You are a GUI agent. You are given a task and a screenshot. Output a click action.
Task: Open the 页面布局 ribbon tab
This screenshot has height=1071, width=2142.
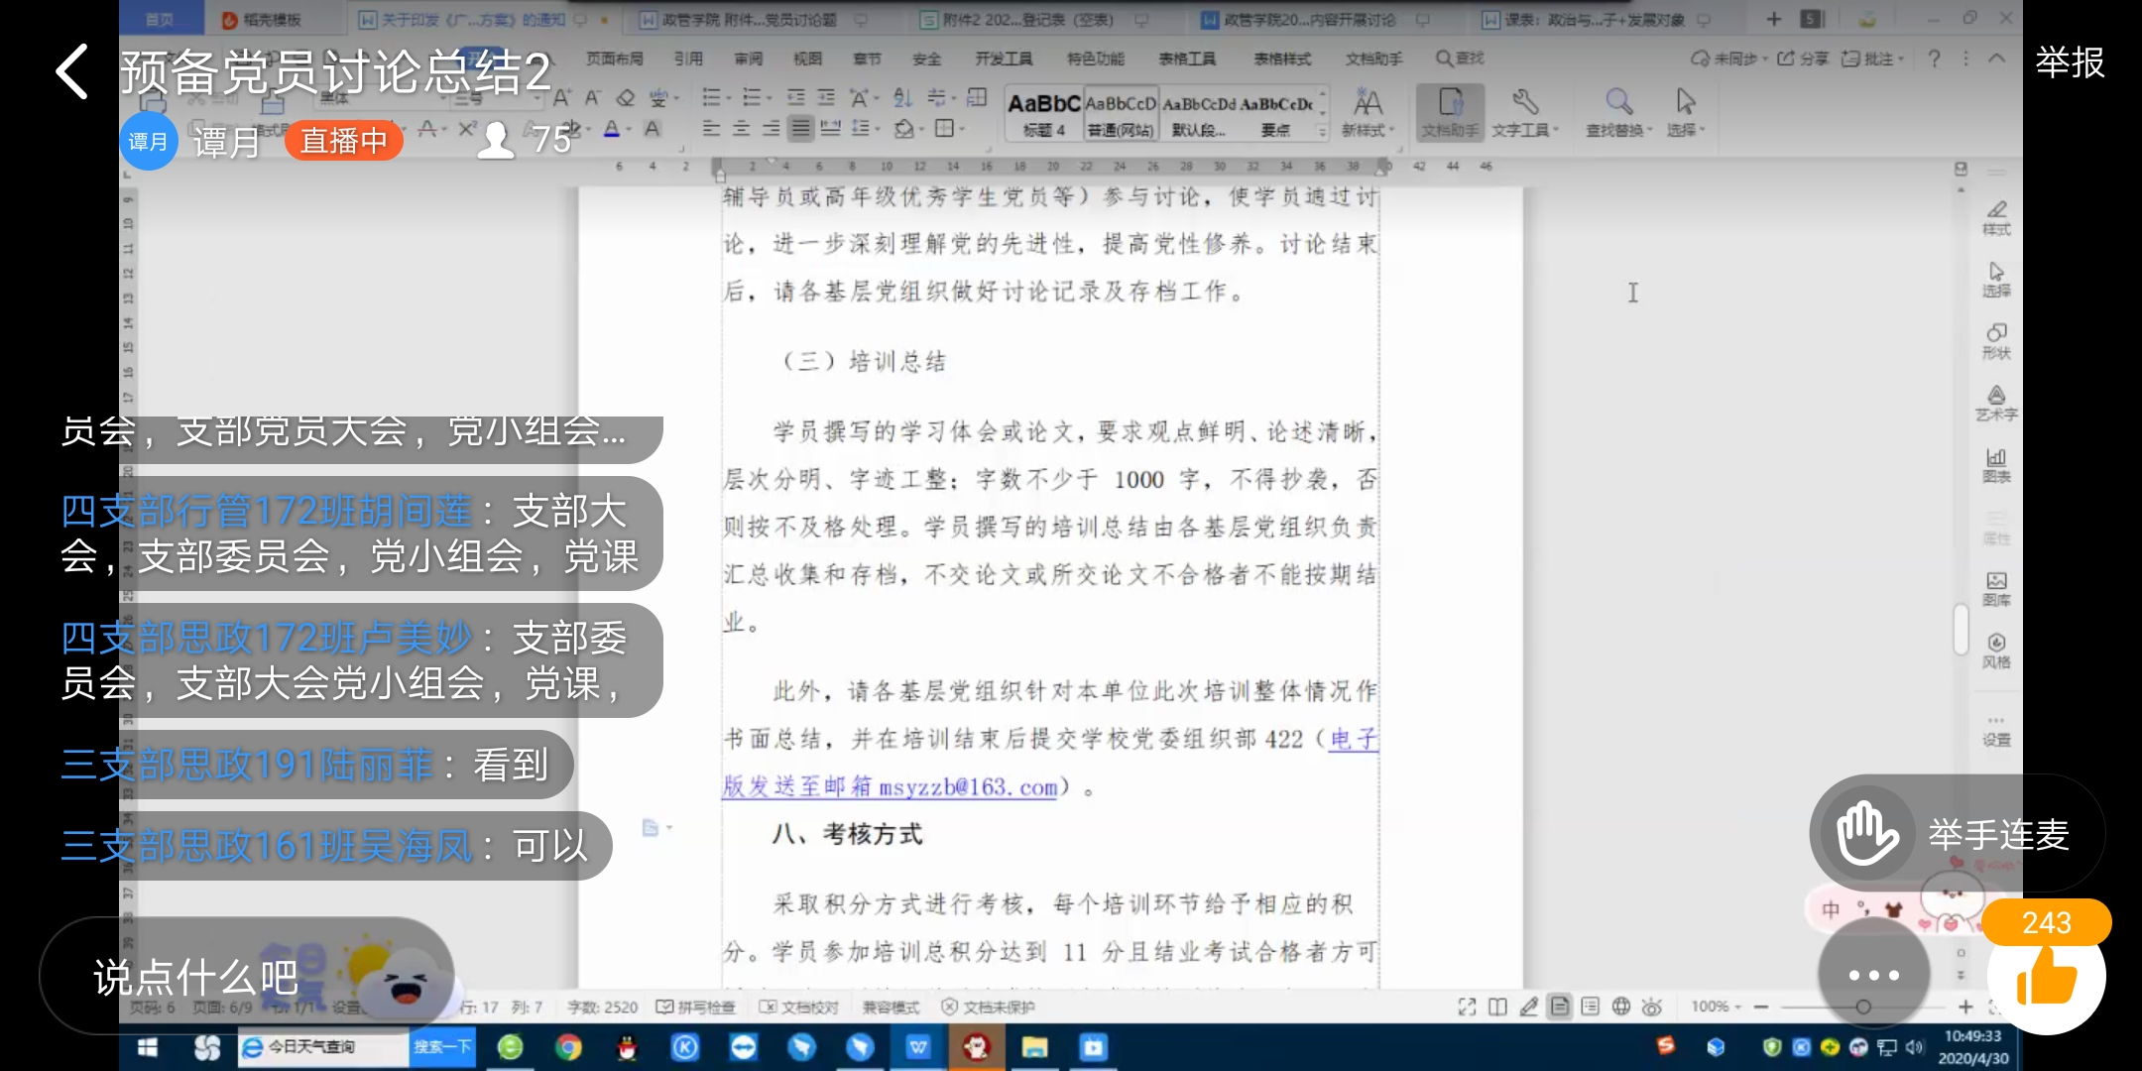click(615, 59)
